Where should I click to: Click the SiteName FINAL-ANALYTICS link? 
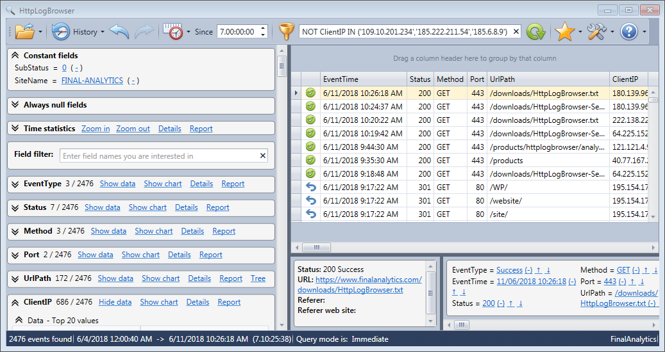coord(92,81)
